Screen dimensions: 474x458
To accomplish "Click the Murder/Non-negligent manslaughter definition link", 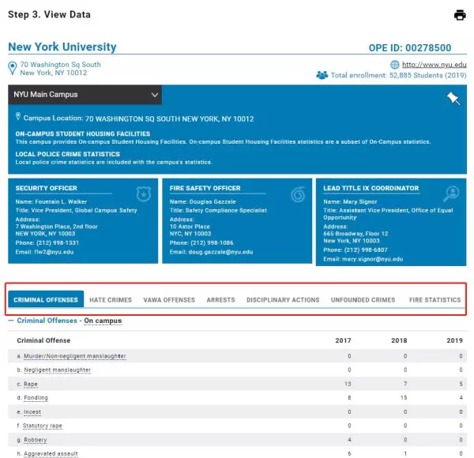I will click(x=75, y=356).
